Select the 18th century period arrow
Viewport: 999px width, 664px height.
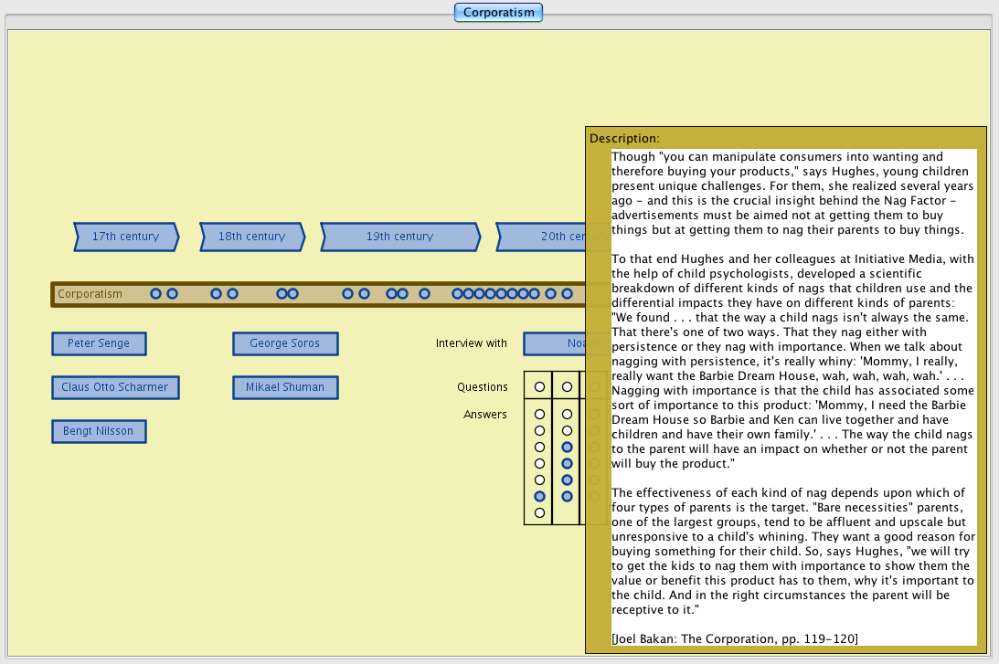pyautogui.click(x=251, y=237)
